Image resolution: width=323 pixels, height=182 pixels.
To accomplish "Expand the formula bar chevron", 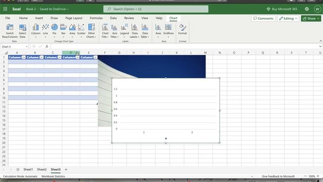I will coord(320,47).
